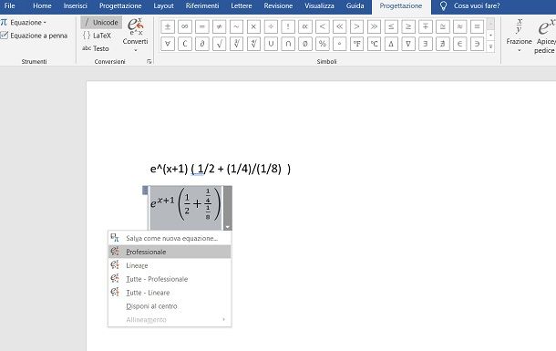Open Equazione a penna ink tool
This screenshot has width=556, height=351.
pyautogui.click(x=34, y=36)
